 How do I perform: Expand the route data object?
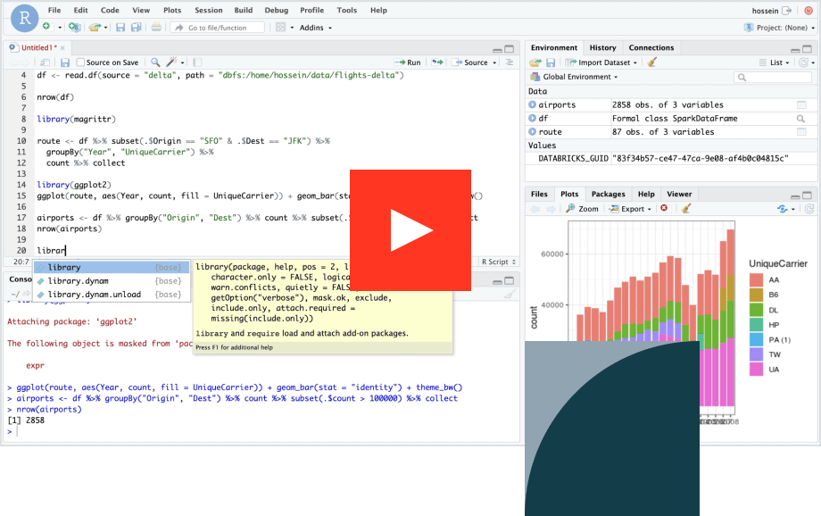pyautogui.click(x=533, y=132)
